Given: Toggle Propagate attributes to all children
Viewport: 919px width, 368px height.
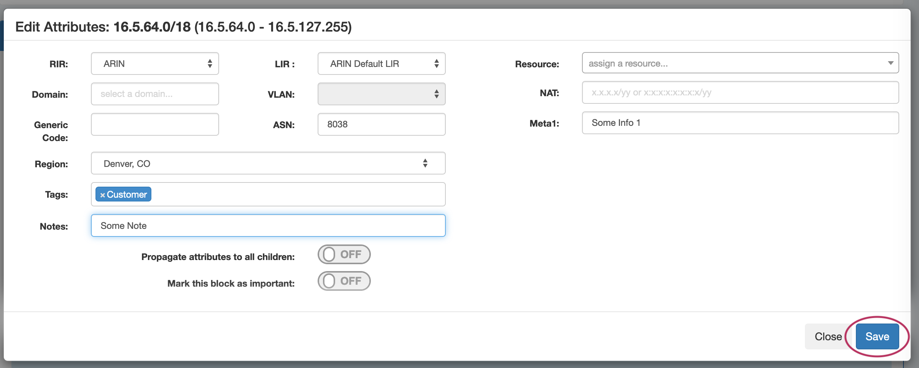Looking at the screenshot, I should (x=344, y=254).
